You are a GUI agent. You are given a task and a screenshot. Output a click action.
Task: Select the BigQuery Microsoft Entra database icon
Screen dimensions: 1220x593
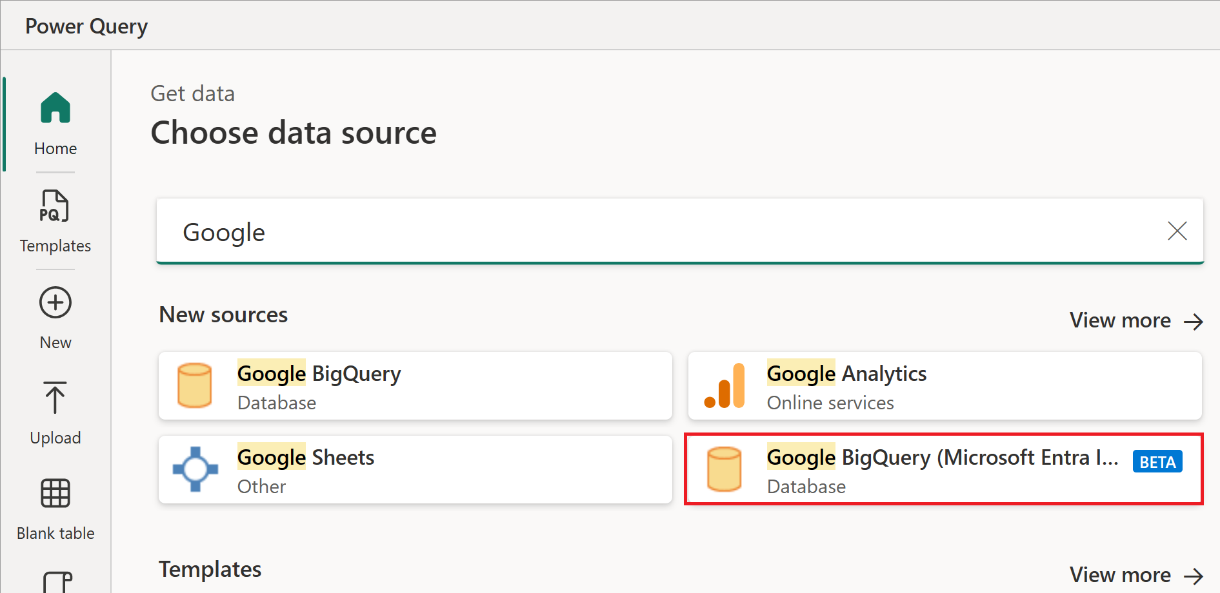click(x=725, y=469)
